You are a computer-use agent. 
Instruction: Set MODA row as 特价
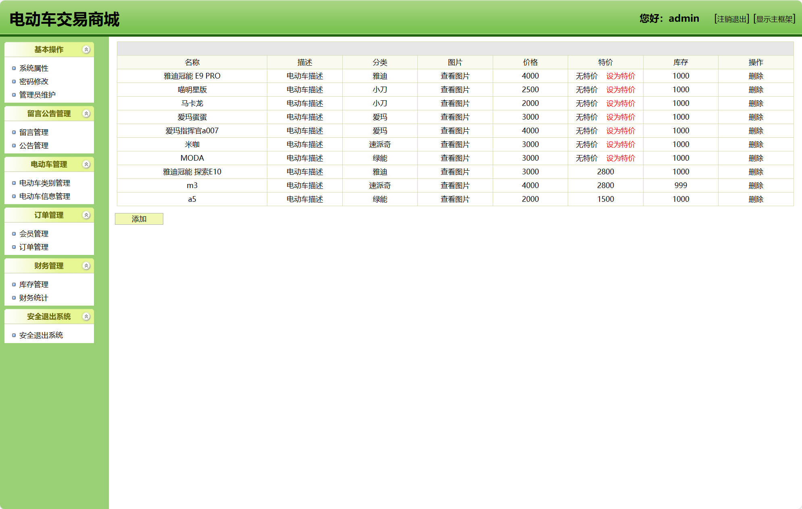(x=621, y=158)
